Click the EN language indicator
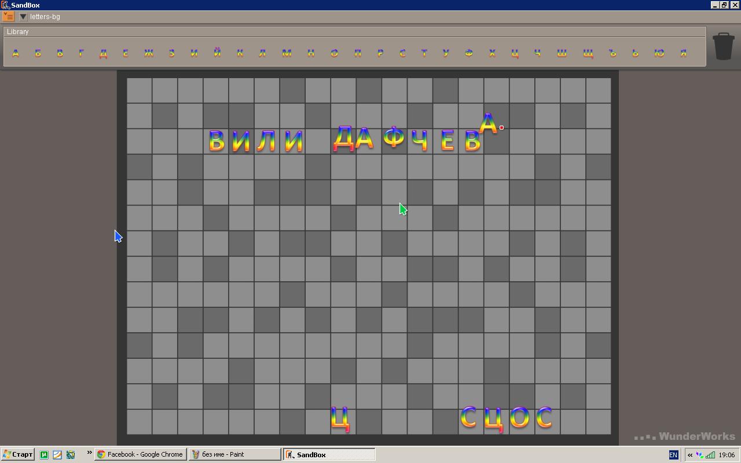 click(x=673, y=455)
